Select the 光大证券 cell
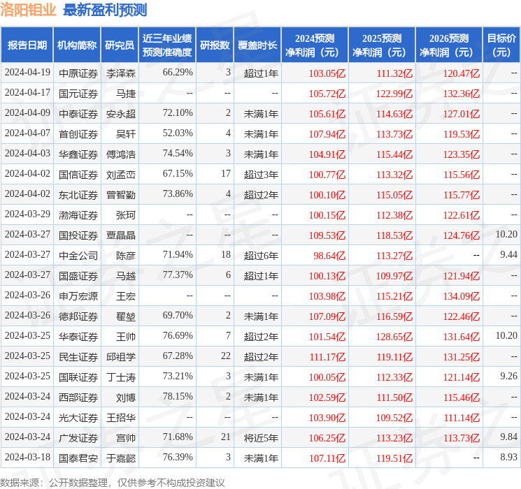This screenshot has width=521, height=489. 78,418
